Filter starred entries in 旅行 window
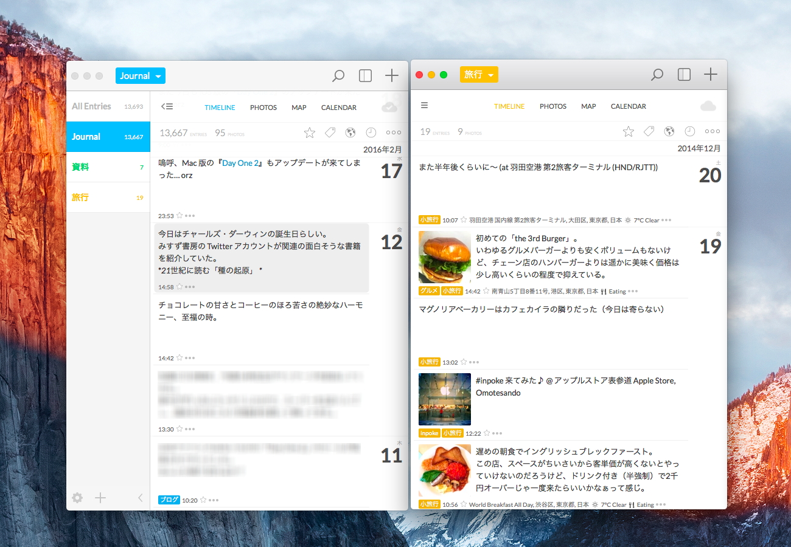This screenshot has height=547, width=791. [629, 131]
